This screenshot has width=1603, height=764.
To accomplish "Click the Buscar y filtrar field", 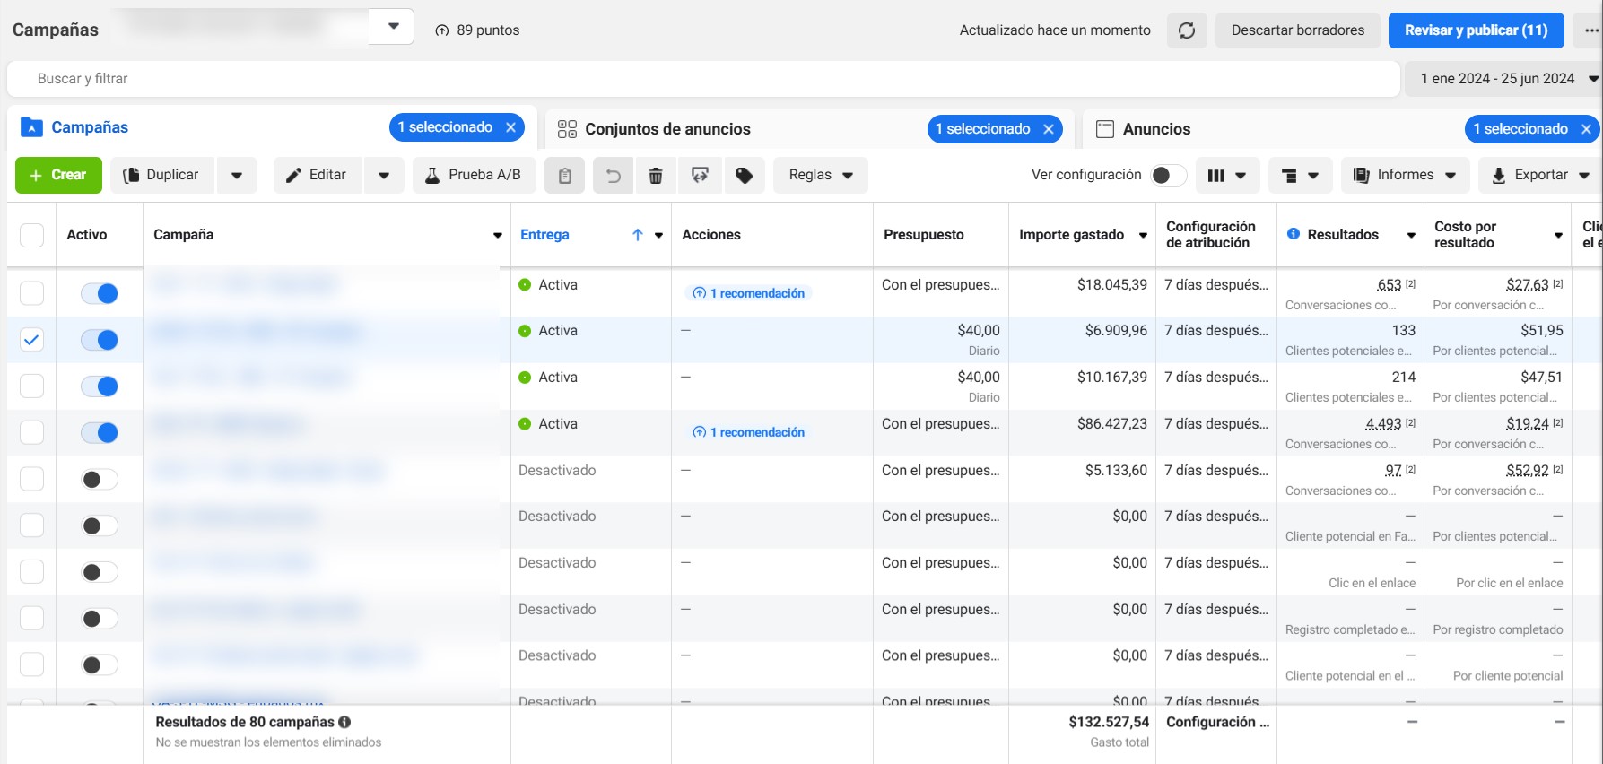I will point(700,79).
